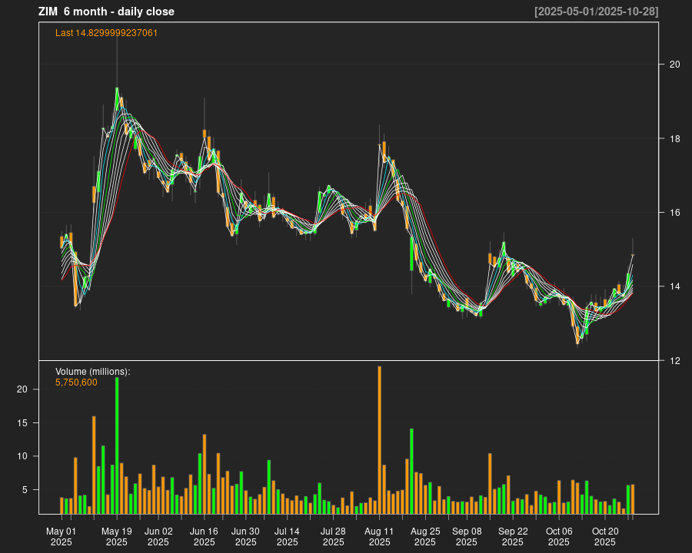Select the Jun 02 2025 date label

pos(158,536)
